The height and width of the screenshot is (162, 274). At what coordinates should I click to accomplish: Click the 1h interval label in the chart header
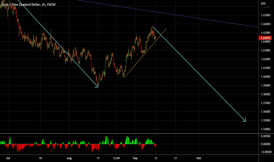44,4
